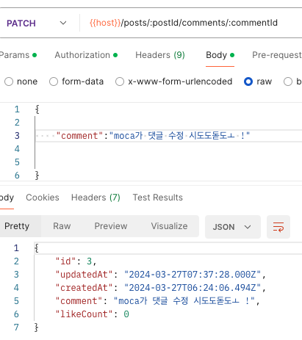
Task: Click the "id": 3 response line
Action: click(76, 261)
